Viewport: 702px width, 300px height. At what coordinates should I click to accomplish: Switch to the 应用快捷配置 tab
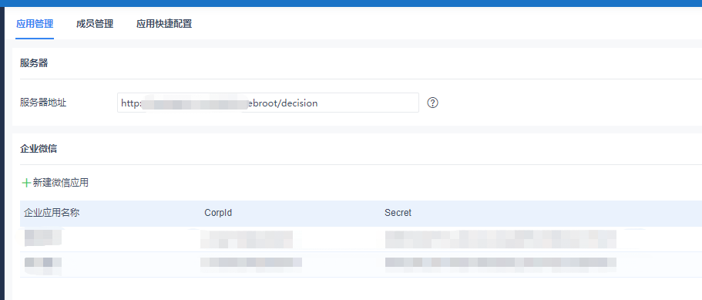pyautogui.click(x=164, y=24)
